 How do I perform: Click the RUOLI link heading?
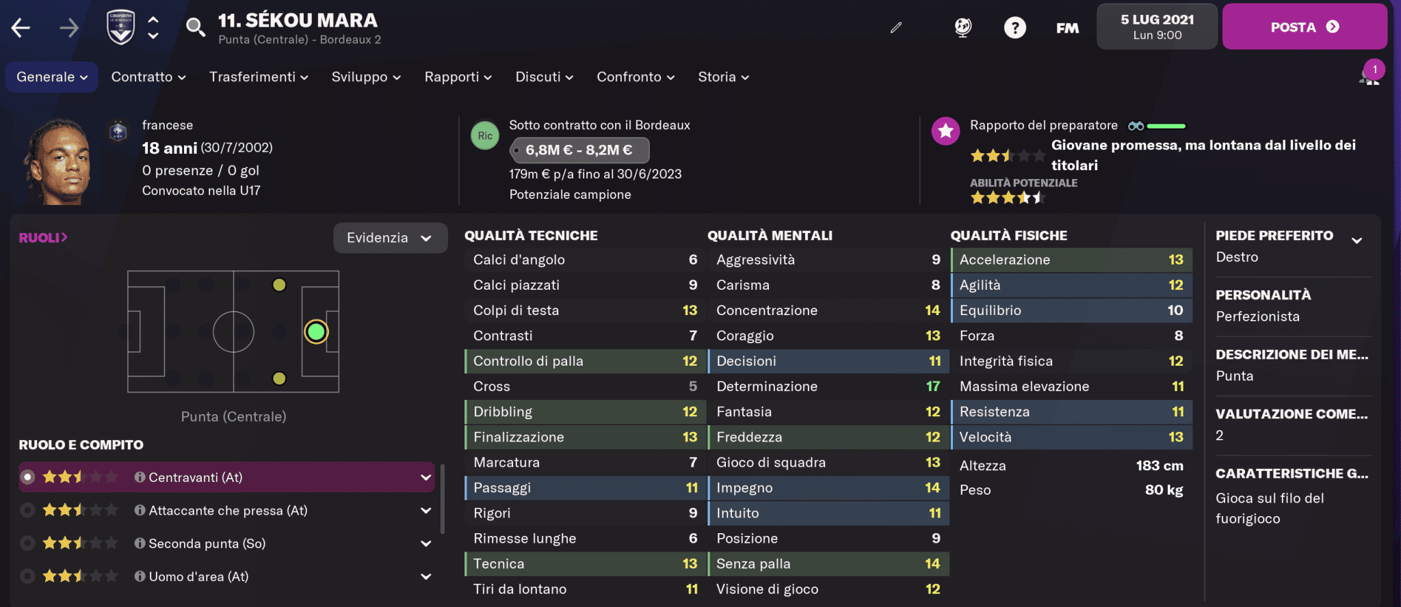[x=43, y=238]
